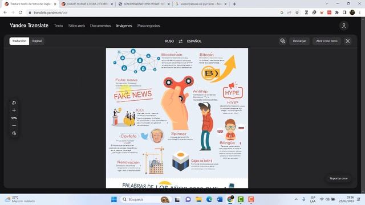Swap languages with the arrows icon
This screenshot has height=205, width=365.
click(x=181, y=41)
